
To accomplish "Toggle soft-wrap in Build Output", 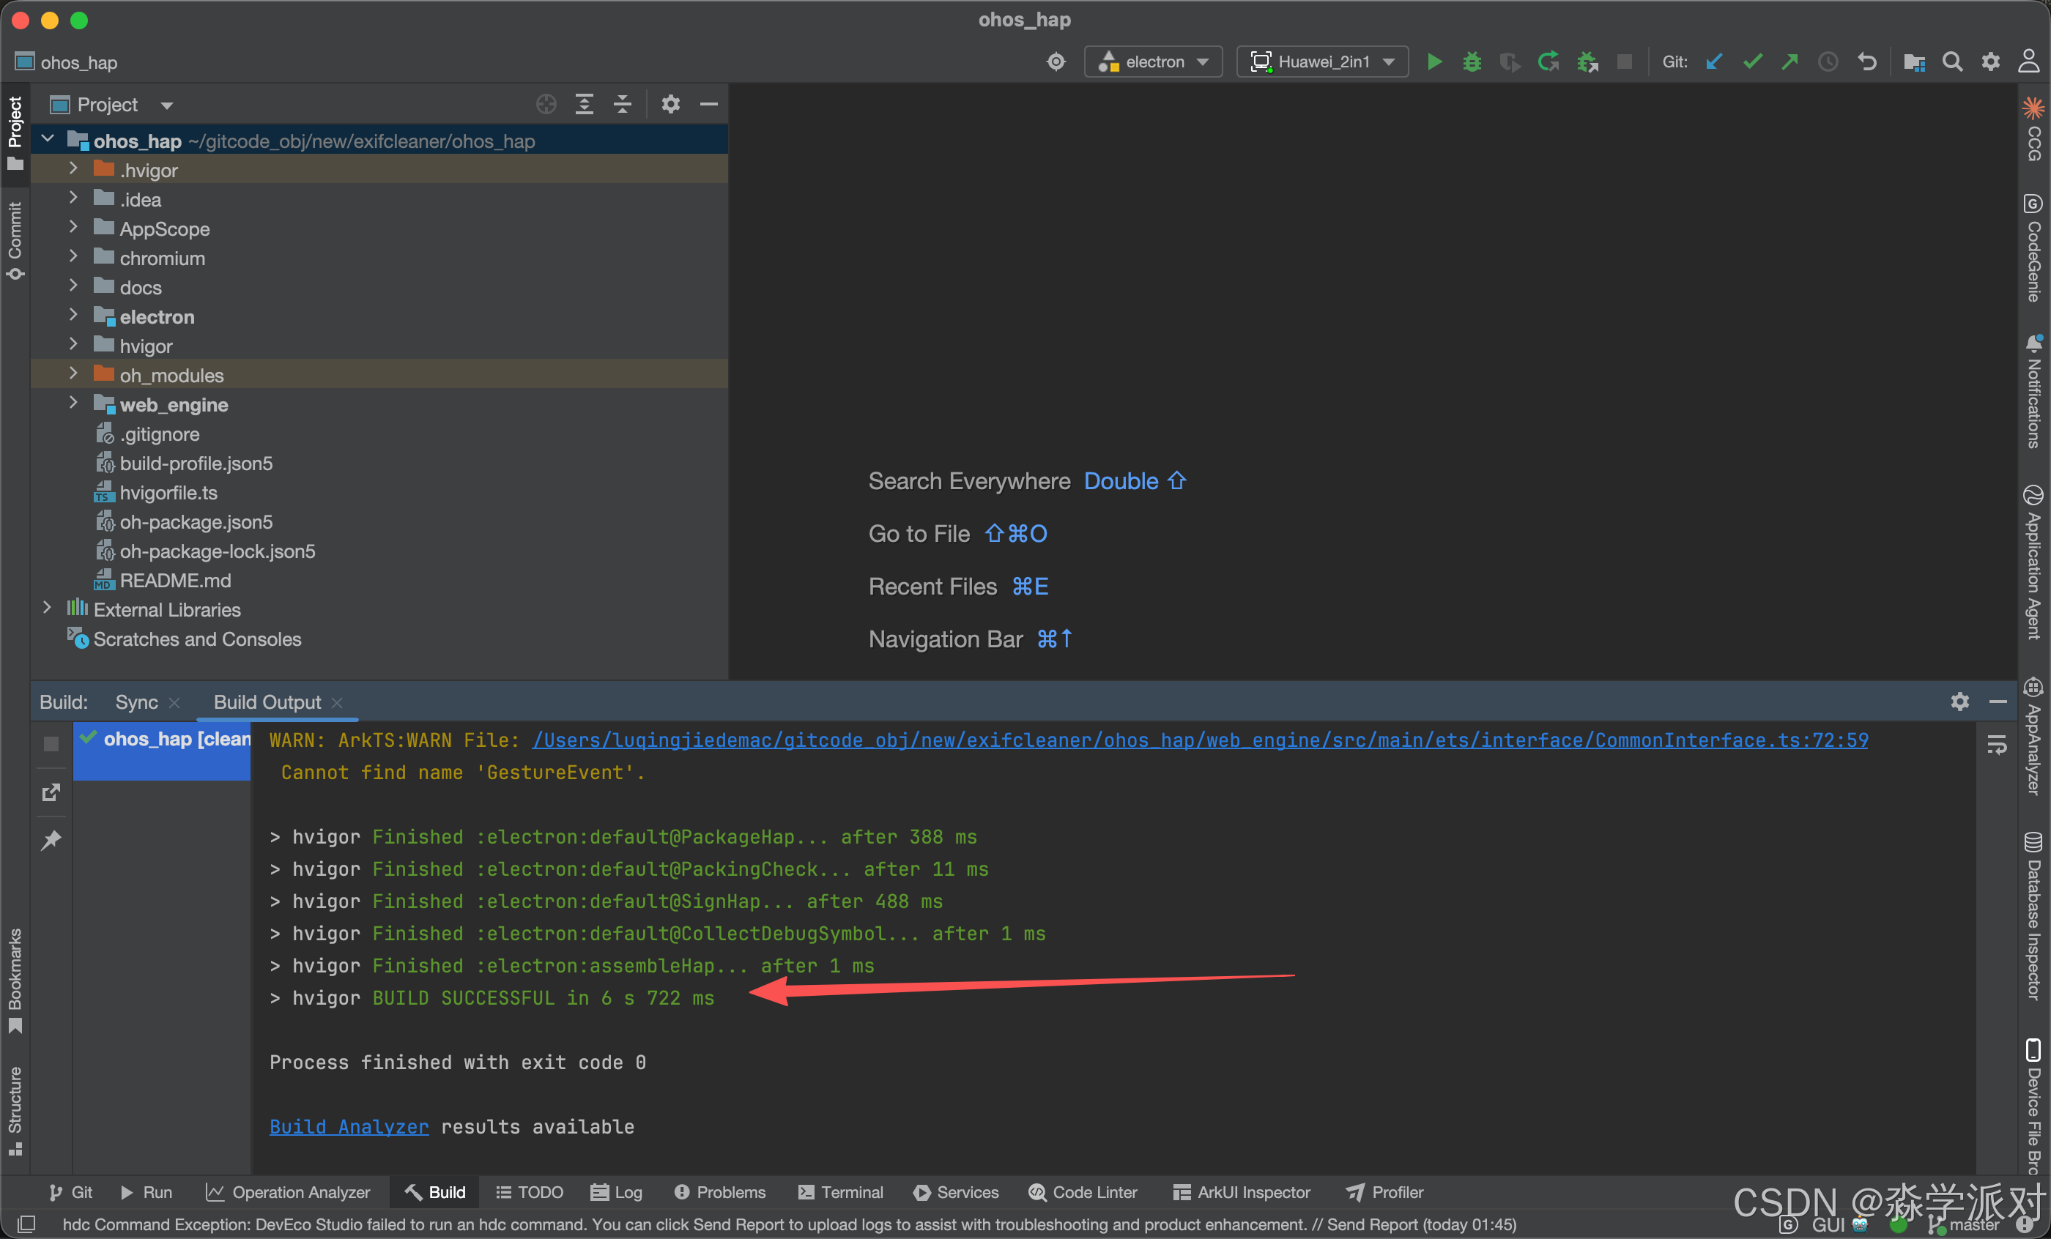I will click(x=1997, y=744).
